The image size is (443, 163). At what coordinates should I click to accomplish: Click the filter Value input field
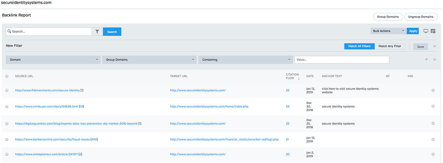(342, 59)
